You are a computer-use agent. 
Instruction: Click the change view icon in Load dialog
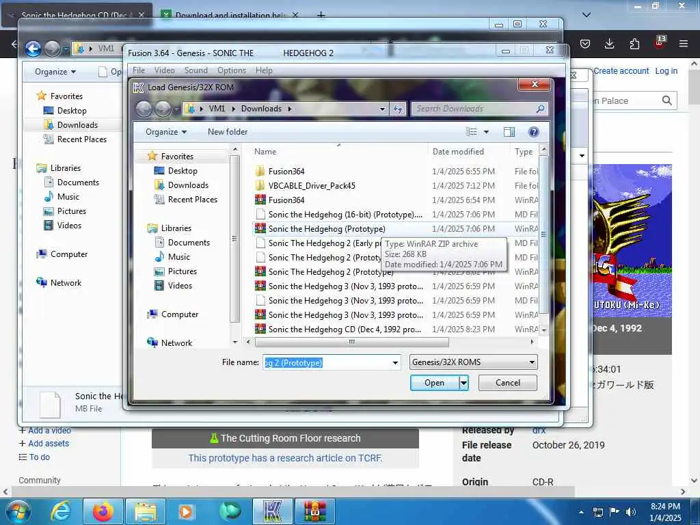472,132
